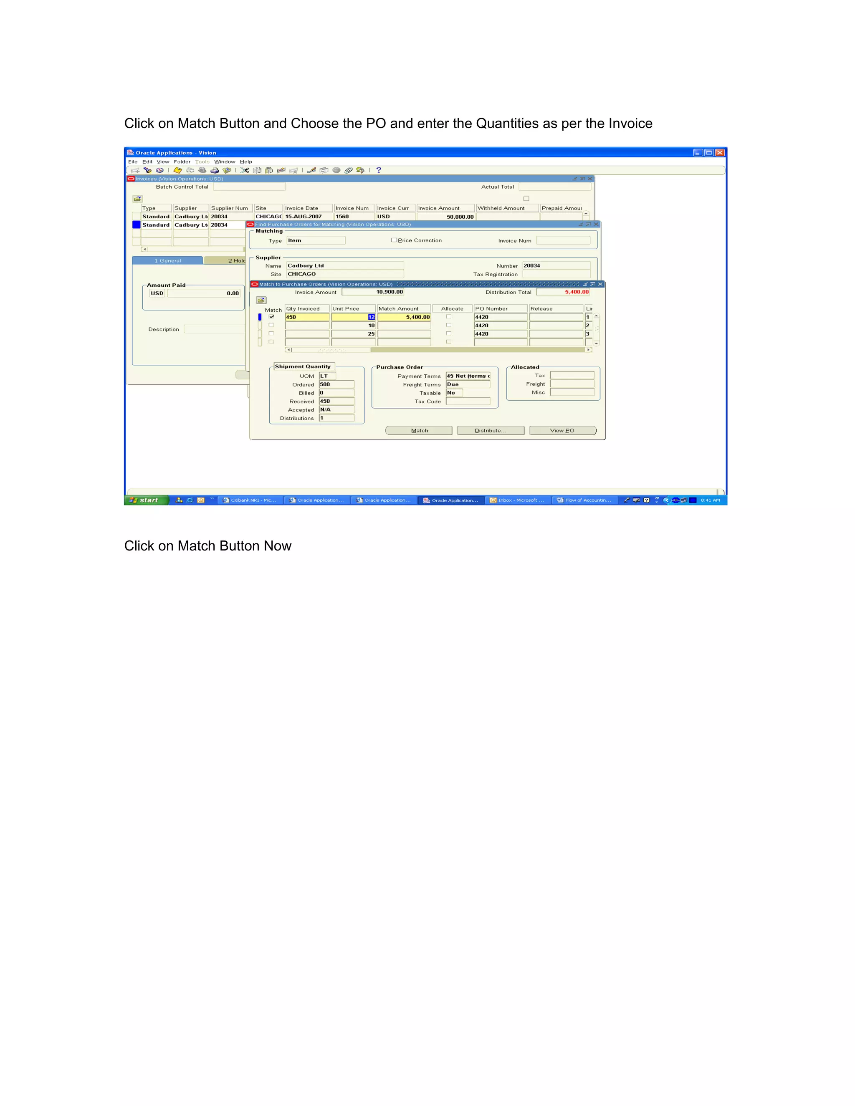Image resolution: width=855 pixels, height=1106 pixels.
Task: Click Supplier Site field CHICAGO in Find window
Action: tap(345, 274)
